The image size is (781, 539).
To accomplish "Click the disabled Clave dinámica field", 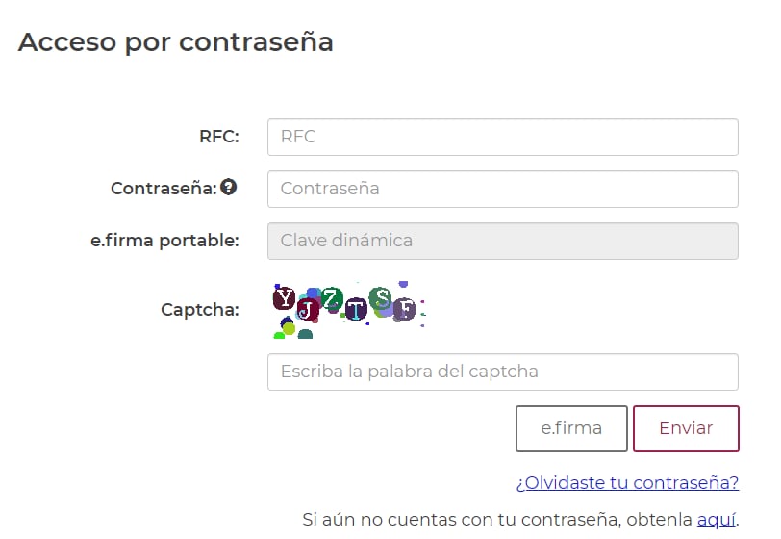I will point(502,241).
